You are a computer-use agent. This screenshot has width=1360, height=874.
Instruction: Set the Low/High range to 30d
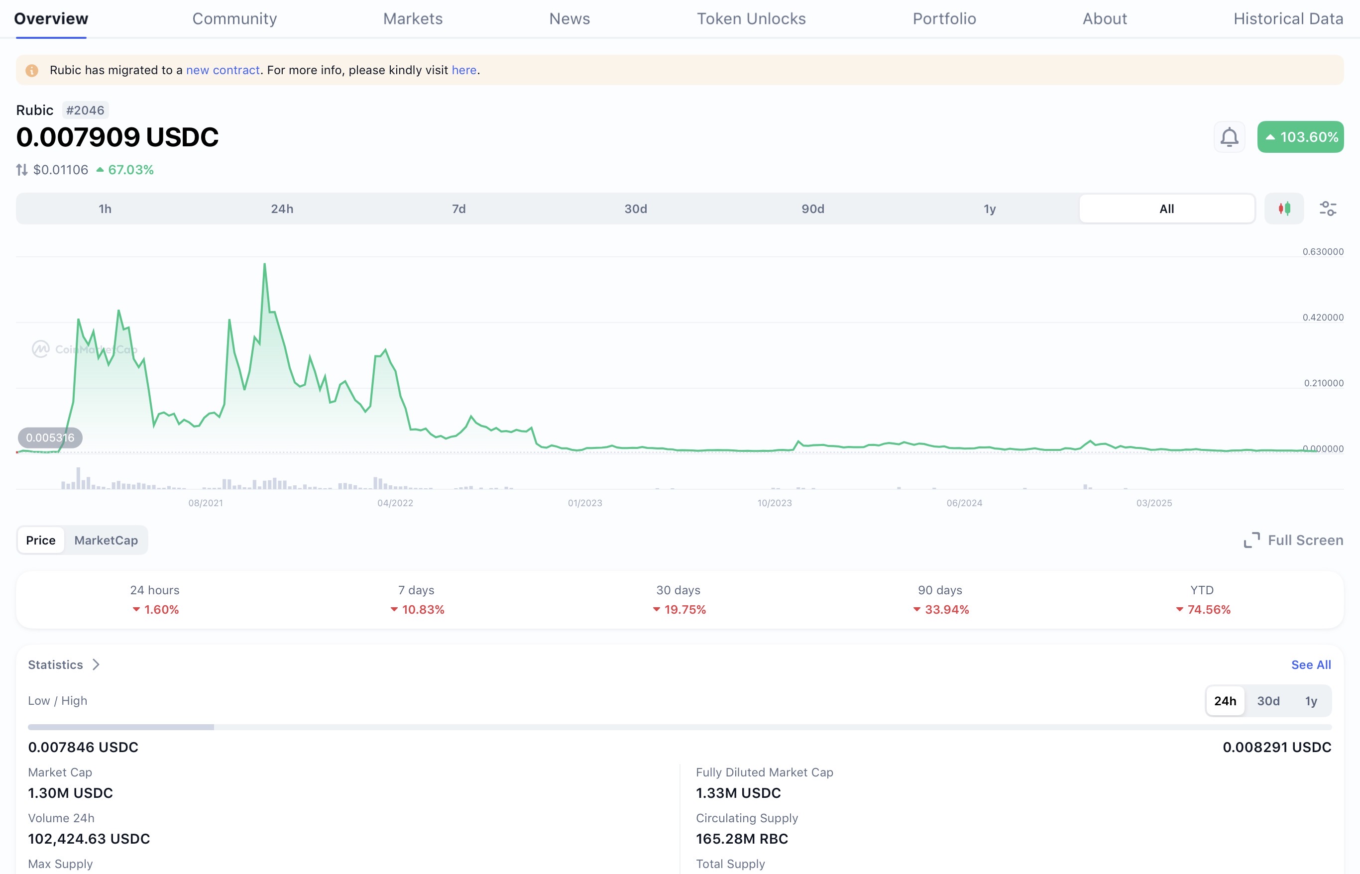tap(1268, 701)
